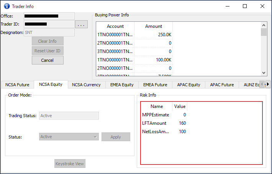The width and height of the screenshot is (272, 174).
Task: Select the NCSA Currency tab
Action: pos(86,85)
